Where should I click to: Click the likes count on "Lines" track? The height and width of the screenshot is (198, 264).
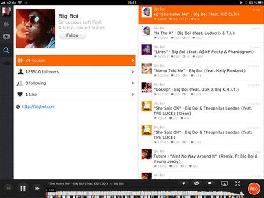coord(197,57)
